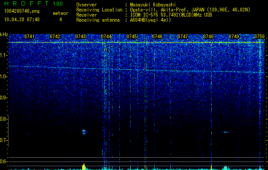Click the Ovserver label
This screenshot has width=268, height=170.
coord(86,5)
